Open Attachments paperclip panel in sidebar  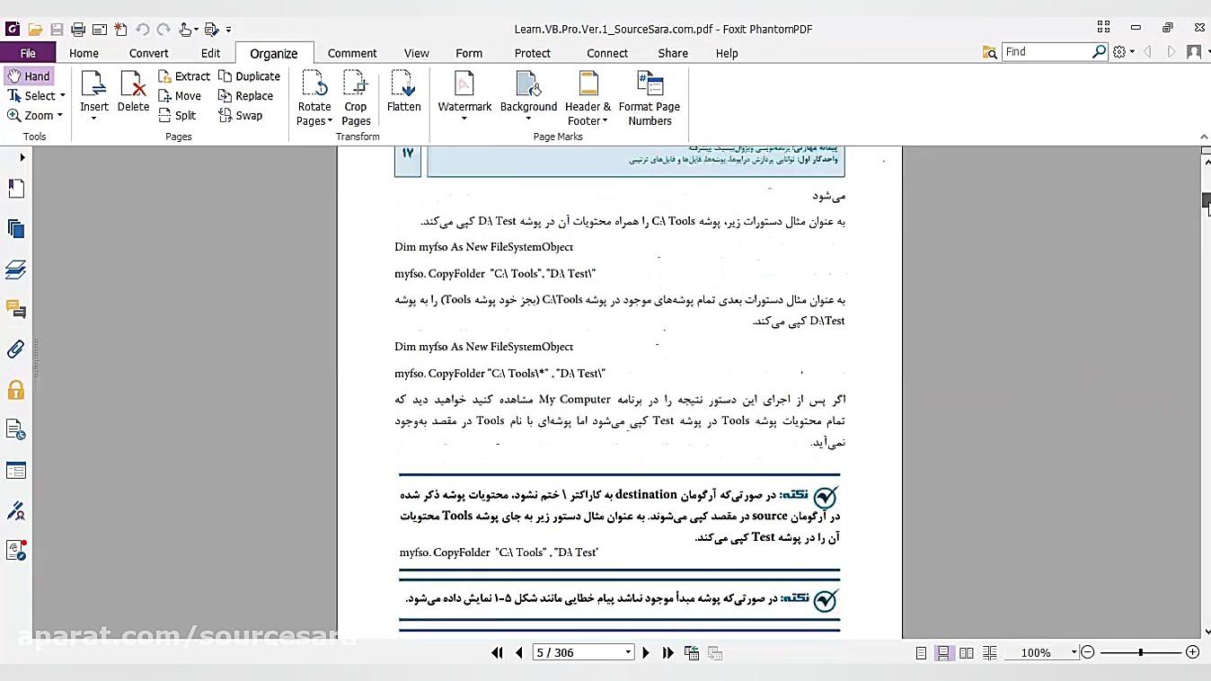pyautogui.click(x=15, y=349)
